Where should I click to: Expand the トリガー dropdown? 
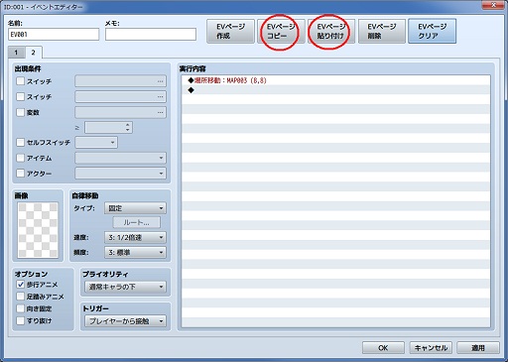(x=125, y=321)
